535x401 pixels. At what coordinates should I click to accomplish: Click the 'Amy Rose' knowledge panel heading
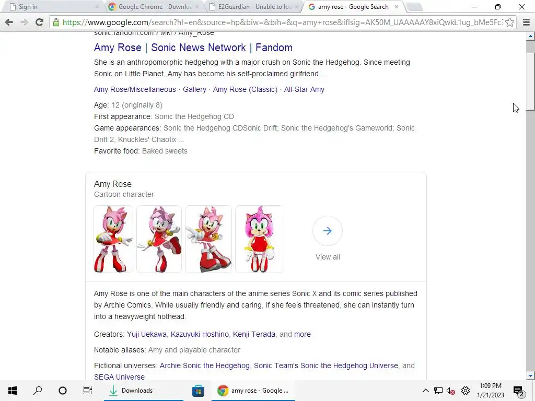(x=113, y=184)
